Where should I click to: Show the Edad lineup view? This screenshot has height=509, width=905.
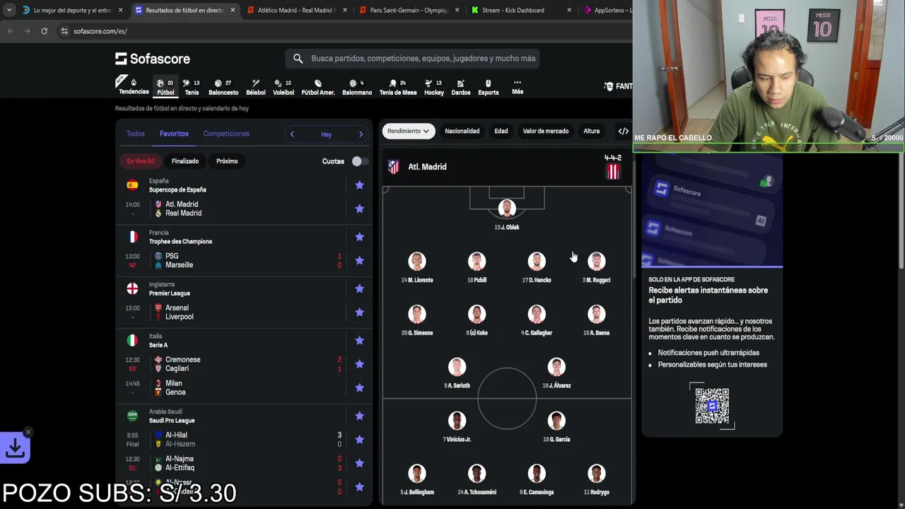click(501, 131)
